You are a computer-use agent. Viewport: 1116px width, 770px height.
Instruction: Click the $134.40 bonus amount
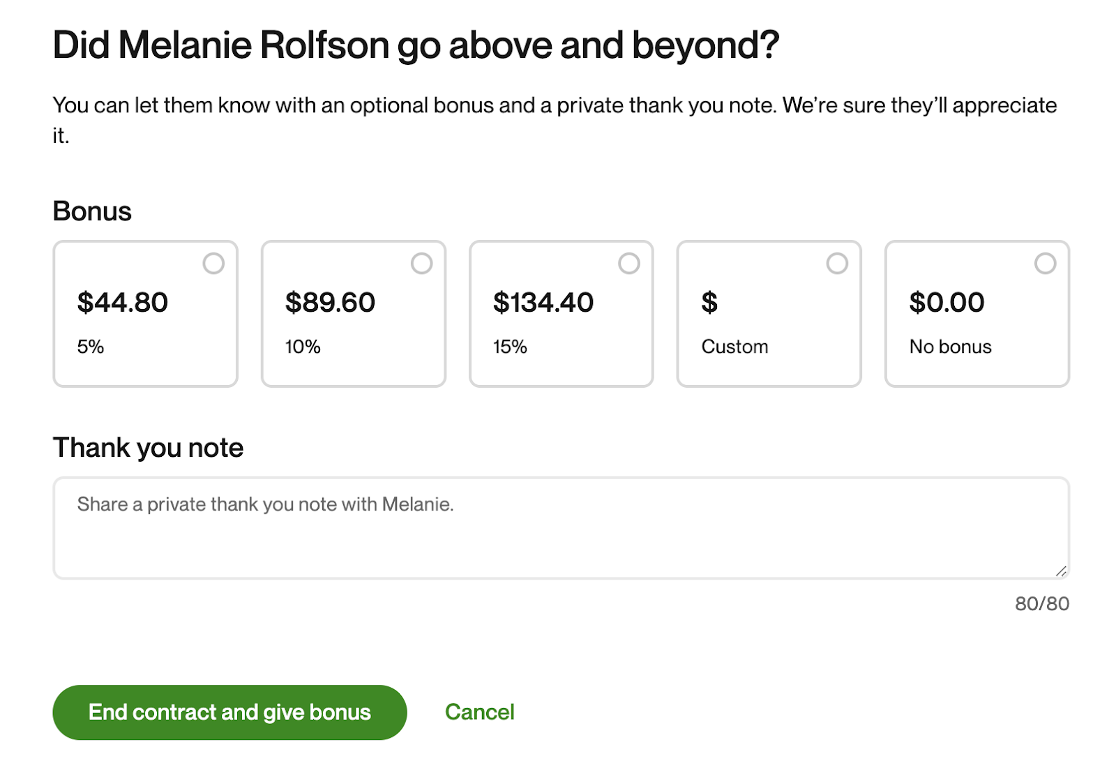[543, 303]
